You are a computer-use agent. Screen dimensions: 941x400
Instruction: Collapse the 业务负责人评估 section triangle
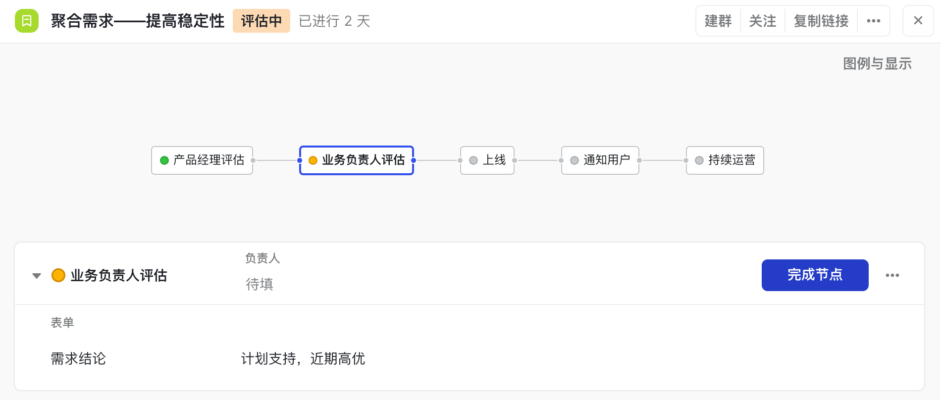(37, 276)
